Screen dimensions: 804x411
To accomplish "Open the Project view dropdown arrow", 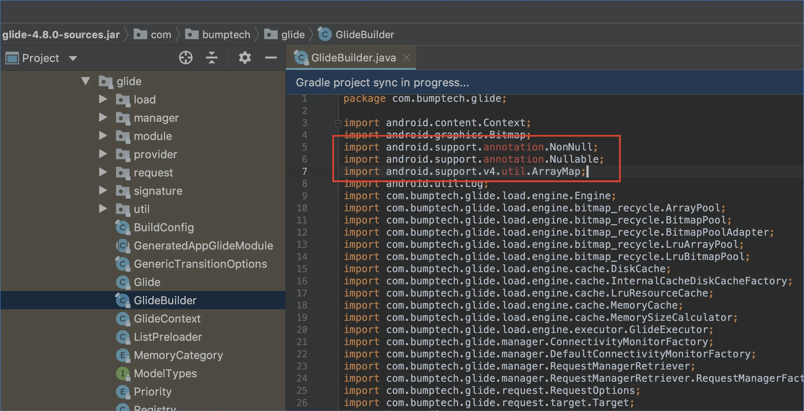I will 73,58.
